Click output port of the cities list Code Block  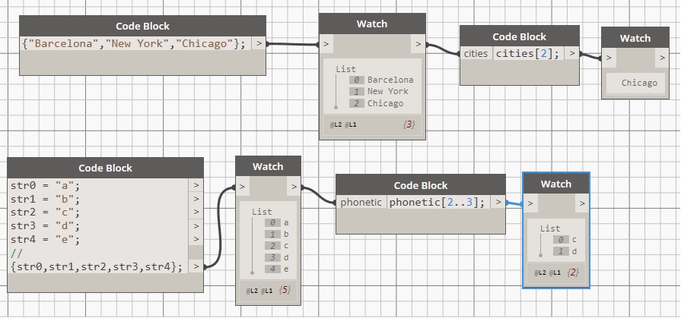click(x=259, y=44)
